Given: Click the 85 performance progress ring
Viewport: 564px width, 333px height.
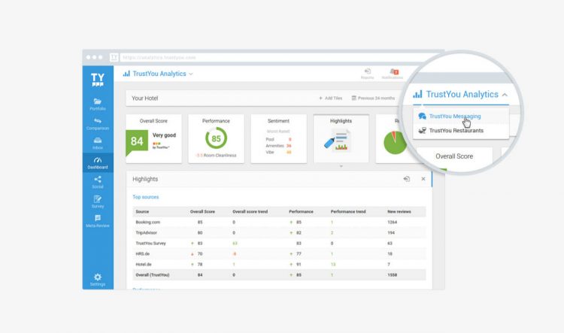Looking at the screenshot, I should 216,138.
